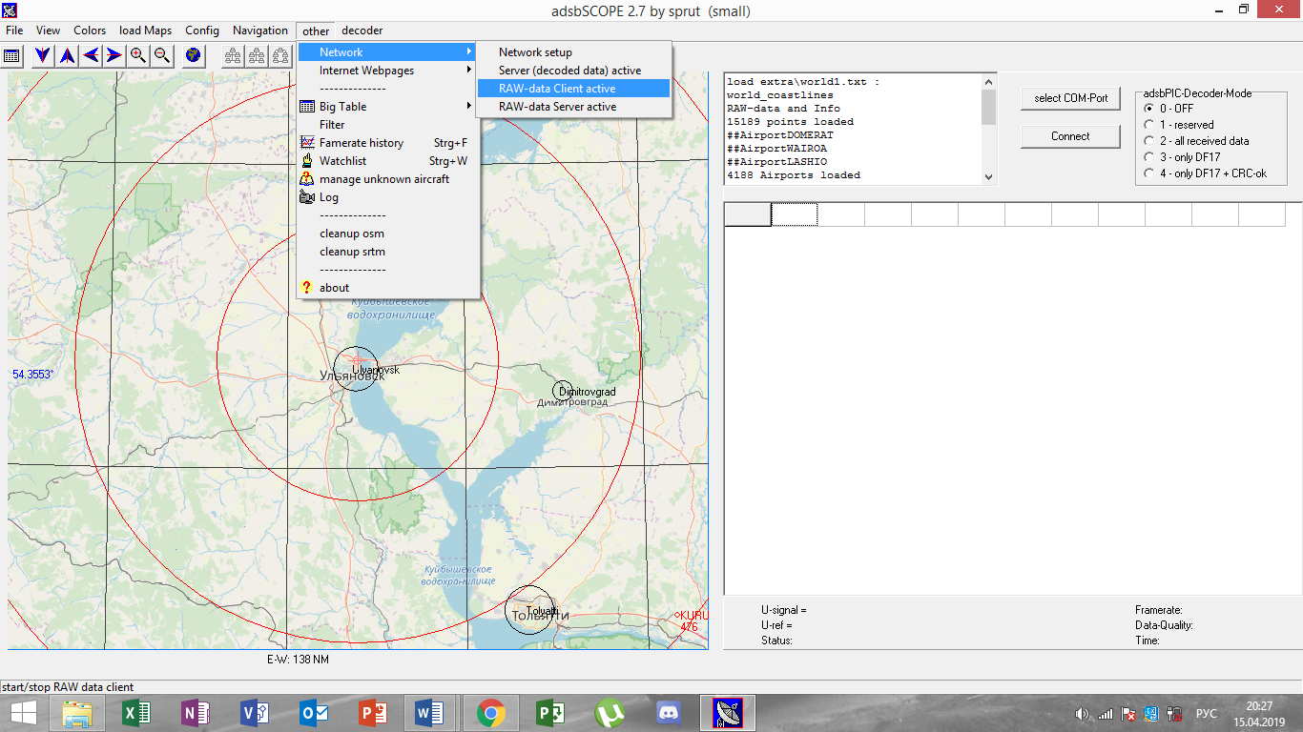Select decoder mode '0 - OFF'
This screenshot has width=1303, height=732.
coord(1149,109)
